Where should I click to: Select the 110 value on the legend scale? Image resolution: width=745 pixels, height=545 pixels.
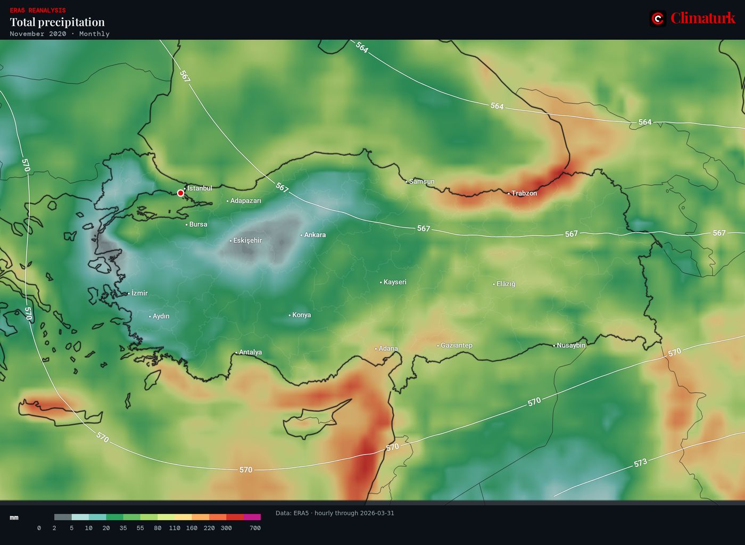[175, 528]
